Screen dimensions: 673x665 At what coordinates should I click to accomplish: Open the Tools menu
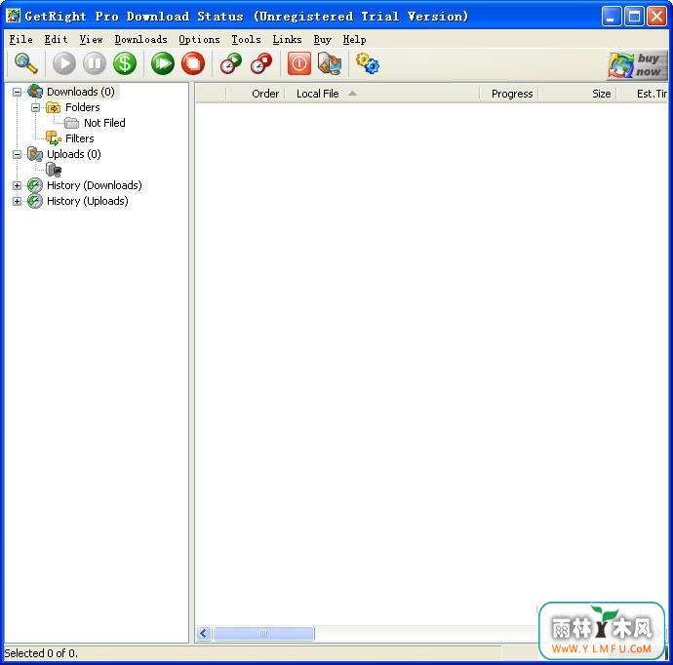pos(246,39)
